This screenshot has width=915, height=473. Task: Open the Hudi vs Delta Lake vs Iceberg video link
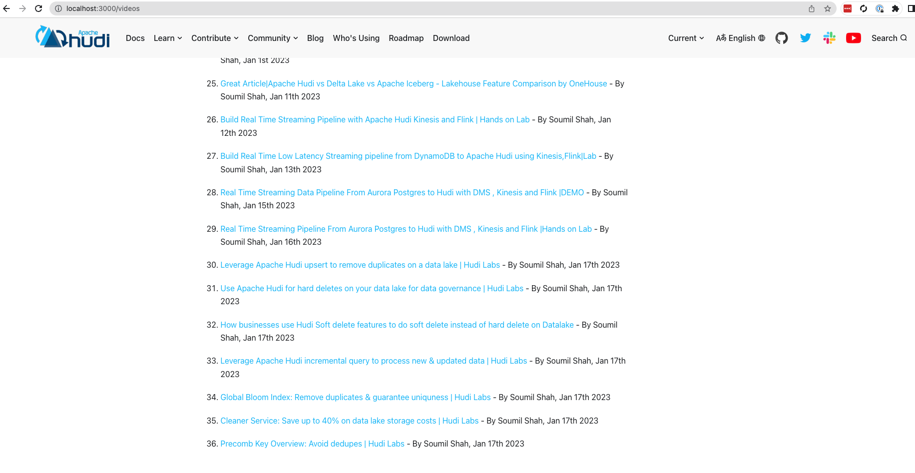414,83
